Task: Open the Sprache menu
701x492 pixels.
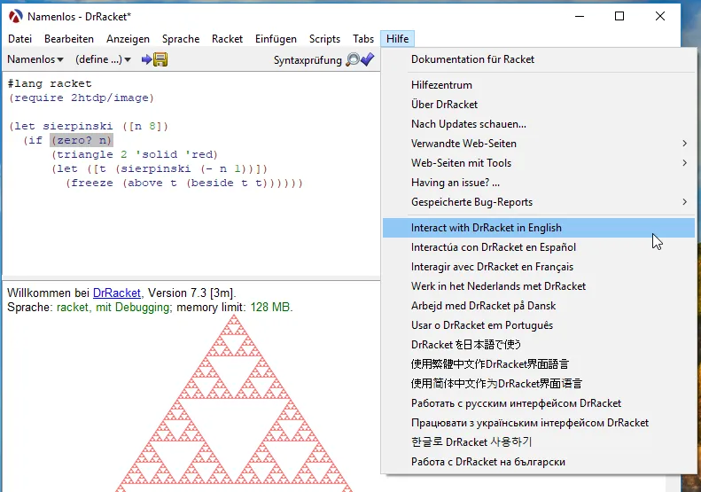Action: click(181, 39)
